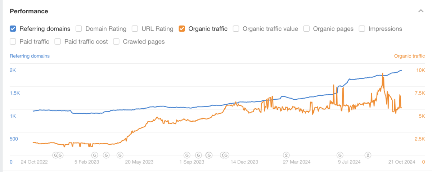Click the highest orange organic traffic spike
The image size is (432, 172).
pos(382,74)
